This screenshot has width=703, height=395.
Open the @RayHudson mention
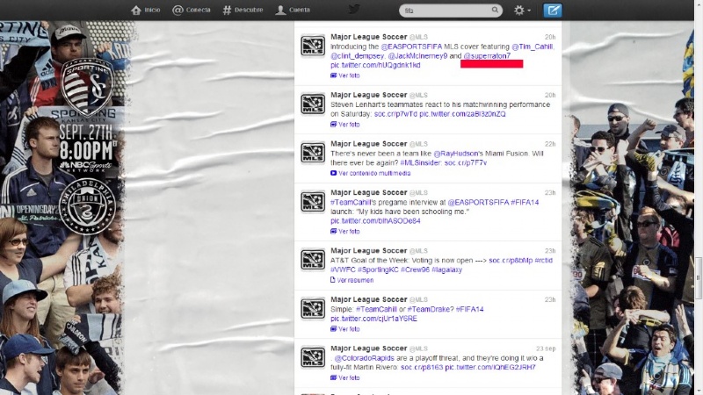[456, 154]
